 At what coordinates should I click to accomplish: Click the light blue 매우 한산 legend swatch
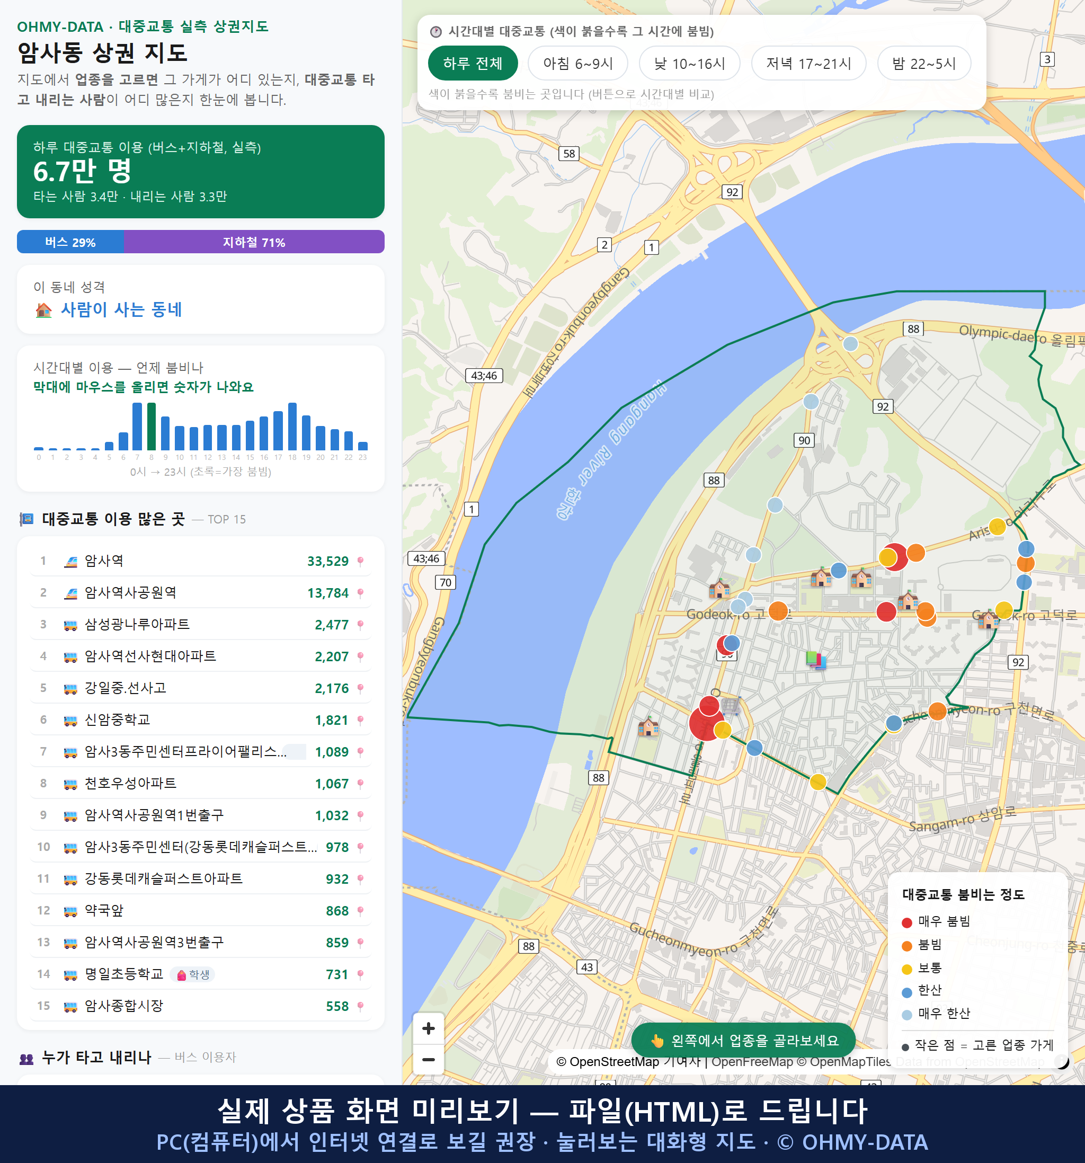(x=906, y=1015)
